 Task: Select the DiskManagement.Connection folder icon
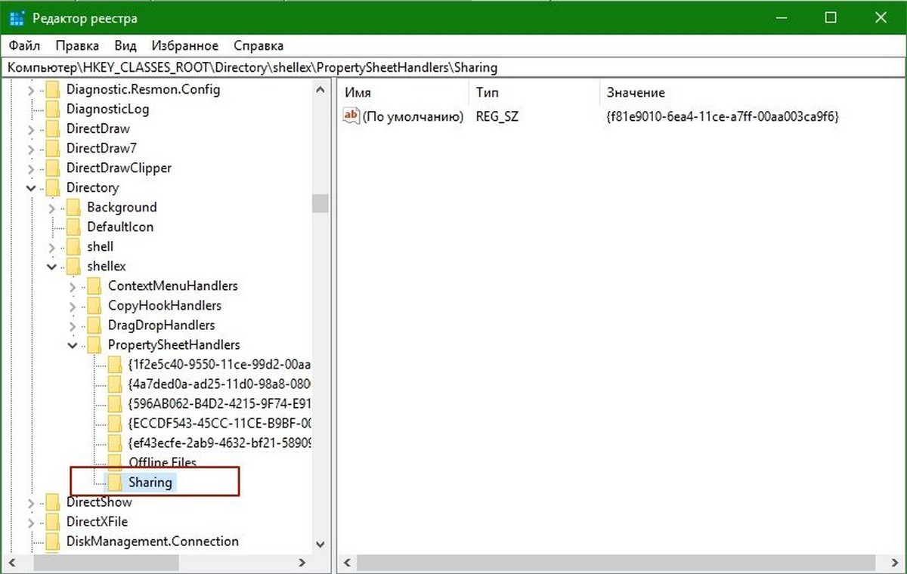(x=52, y=541)
